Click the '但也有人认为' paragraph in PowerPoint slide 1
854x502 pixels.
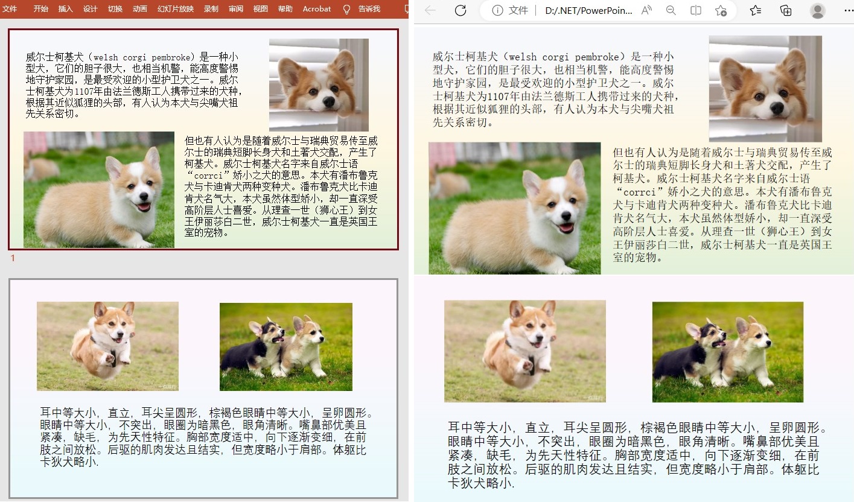coord(281,186)
